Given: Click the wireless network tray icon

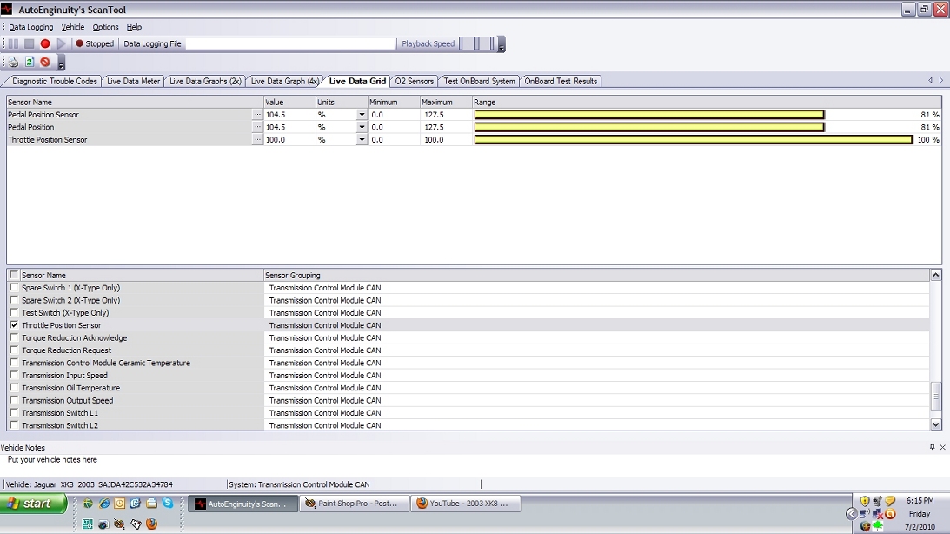Looking at the screenshot, I should (x=865, y=514).
